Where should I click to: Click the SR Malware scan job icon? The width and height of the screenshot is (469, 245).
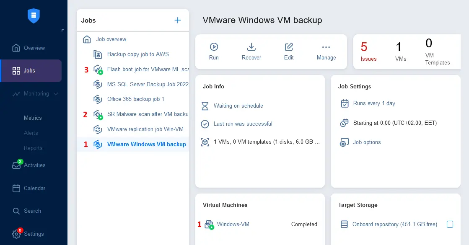tap(98, 115)
